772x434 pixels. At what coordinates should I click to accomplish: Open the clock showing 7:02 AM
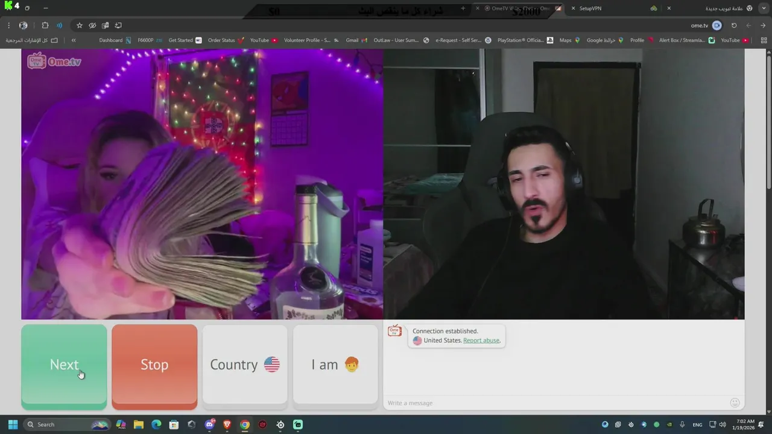click(745, 424)
